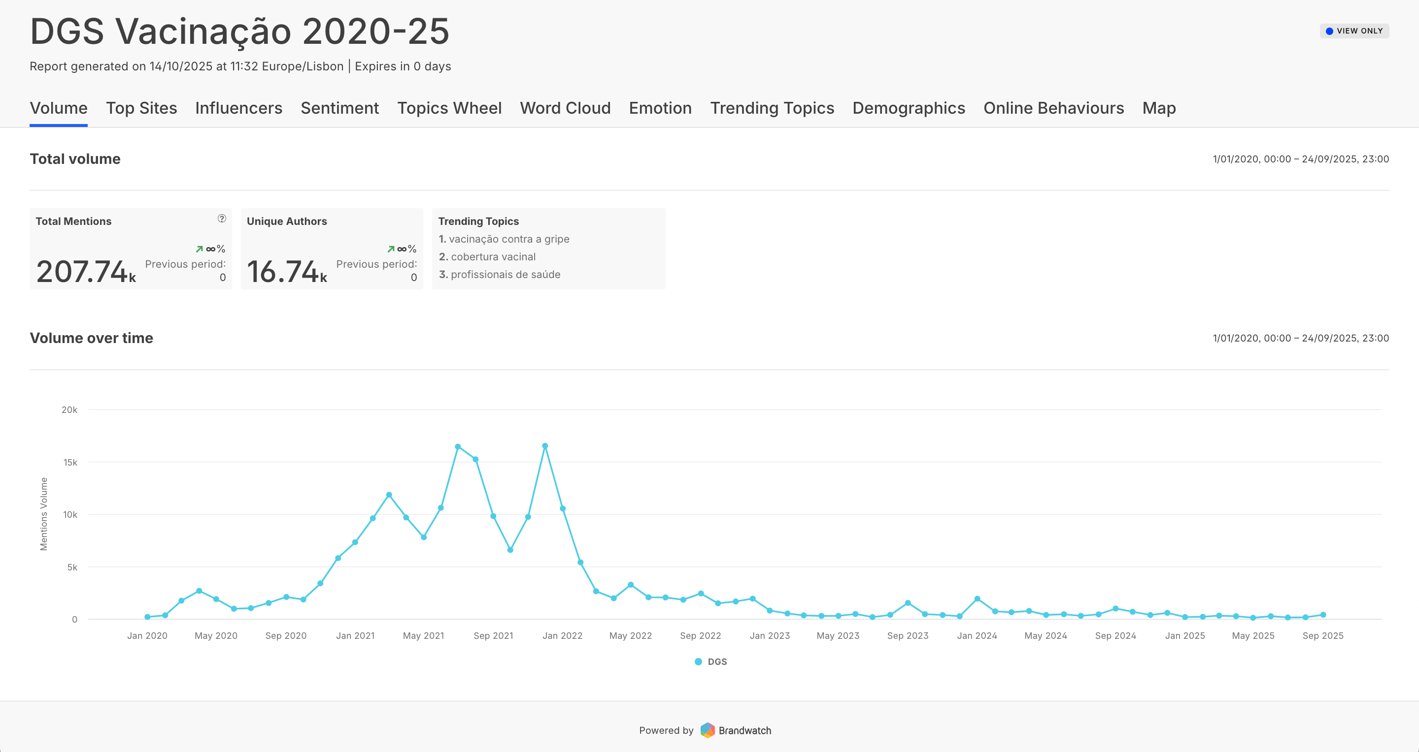The width and height of the screenshot is (1419, 752).
Task: Switch to the Sentiment tab
Action: coord(339,108)
